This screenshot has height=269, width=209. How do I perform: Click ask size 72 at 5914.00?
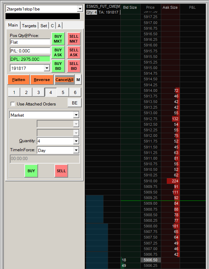(x=171, y=90)
